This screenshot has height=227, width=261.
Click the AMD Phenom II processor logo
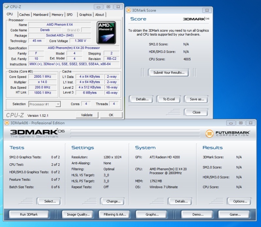click(x=106, y=33)
